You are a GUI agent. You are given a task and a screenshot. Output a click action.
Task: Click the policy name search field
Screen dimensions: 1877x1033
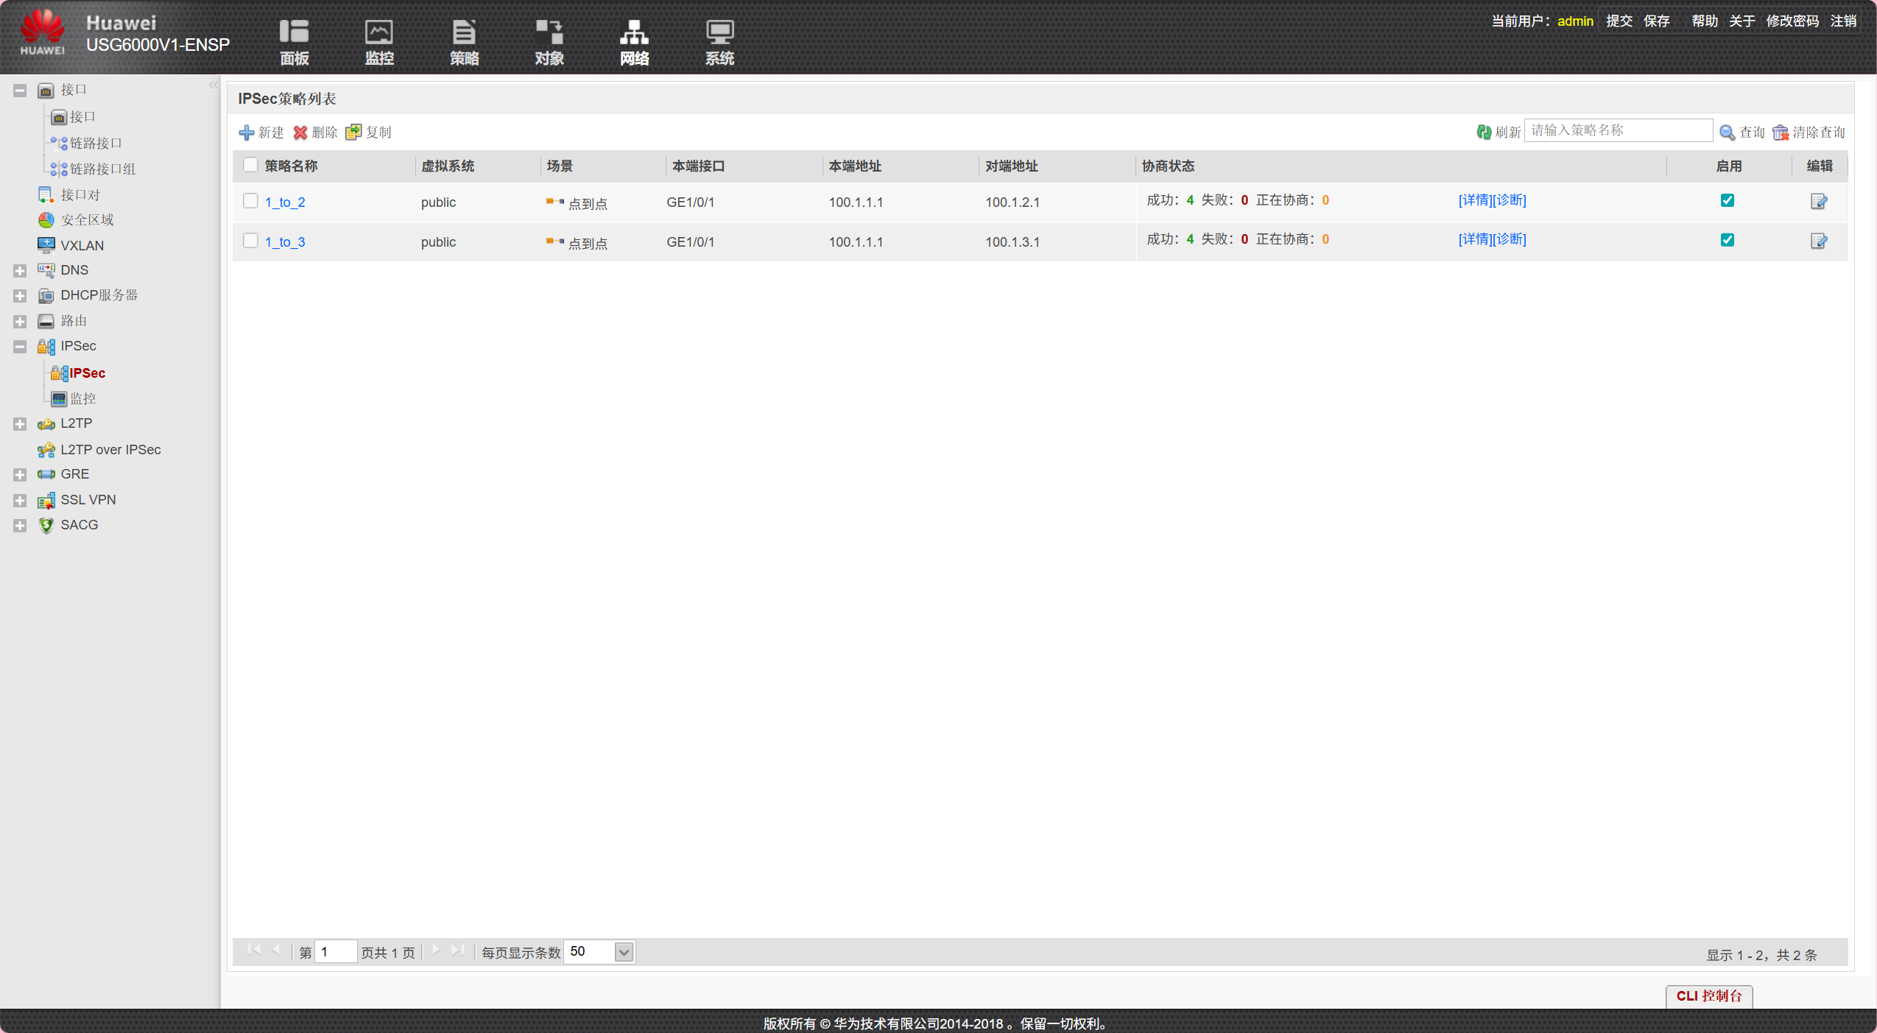1617,130
